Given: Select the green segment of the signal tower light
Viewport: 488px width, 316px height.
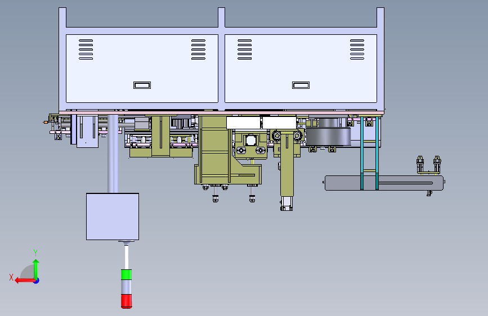Looking at the screenshot, I should (x=126, y=274).
